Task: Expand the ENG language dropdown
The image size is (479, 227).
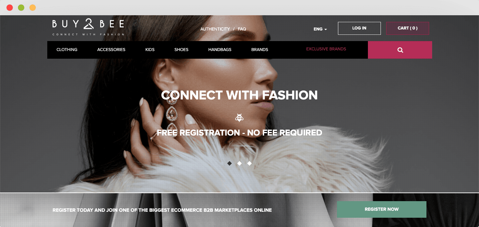Action: click(x=320, y=29)
